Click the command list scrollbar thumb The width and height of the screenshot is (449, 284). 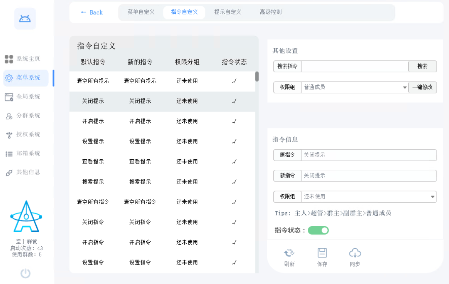coord(257,77)
